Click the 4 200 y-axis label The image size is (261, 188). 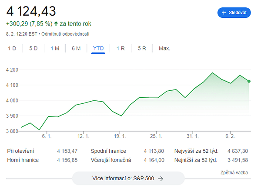[12, 70]
